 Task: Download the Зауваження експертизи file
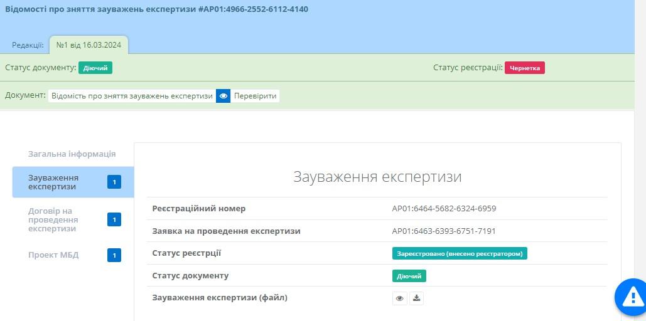click(416, 298)
